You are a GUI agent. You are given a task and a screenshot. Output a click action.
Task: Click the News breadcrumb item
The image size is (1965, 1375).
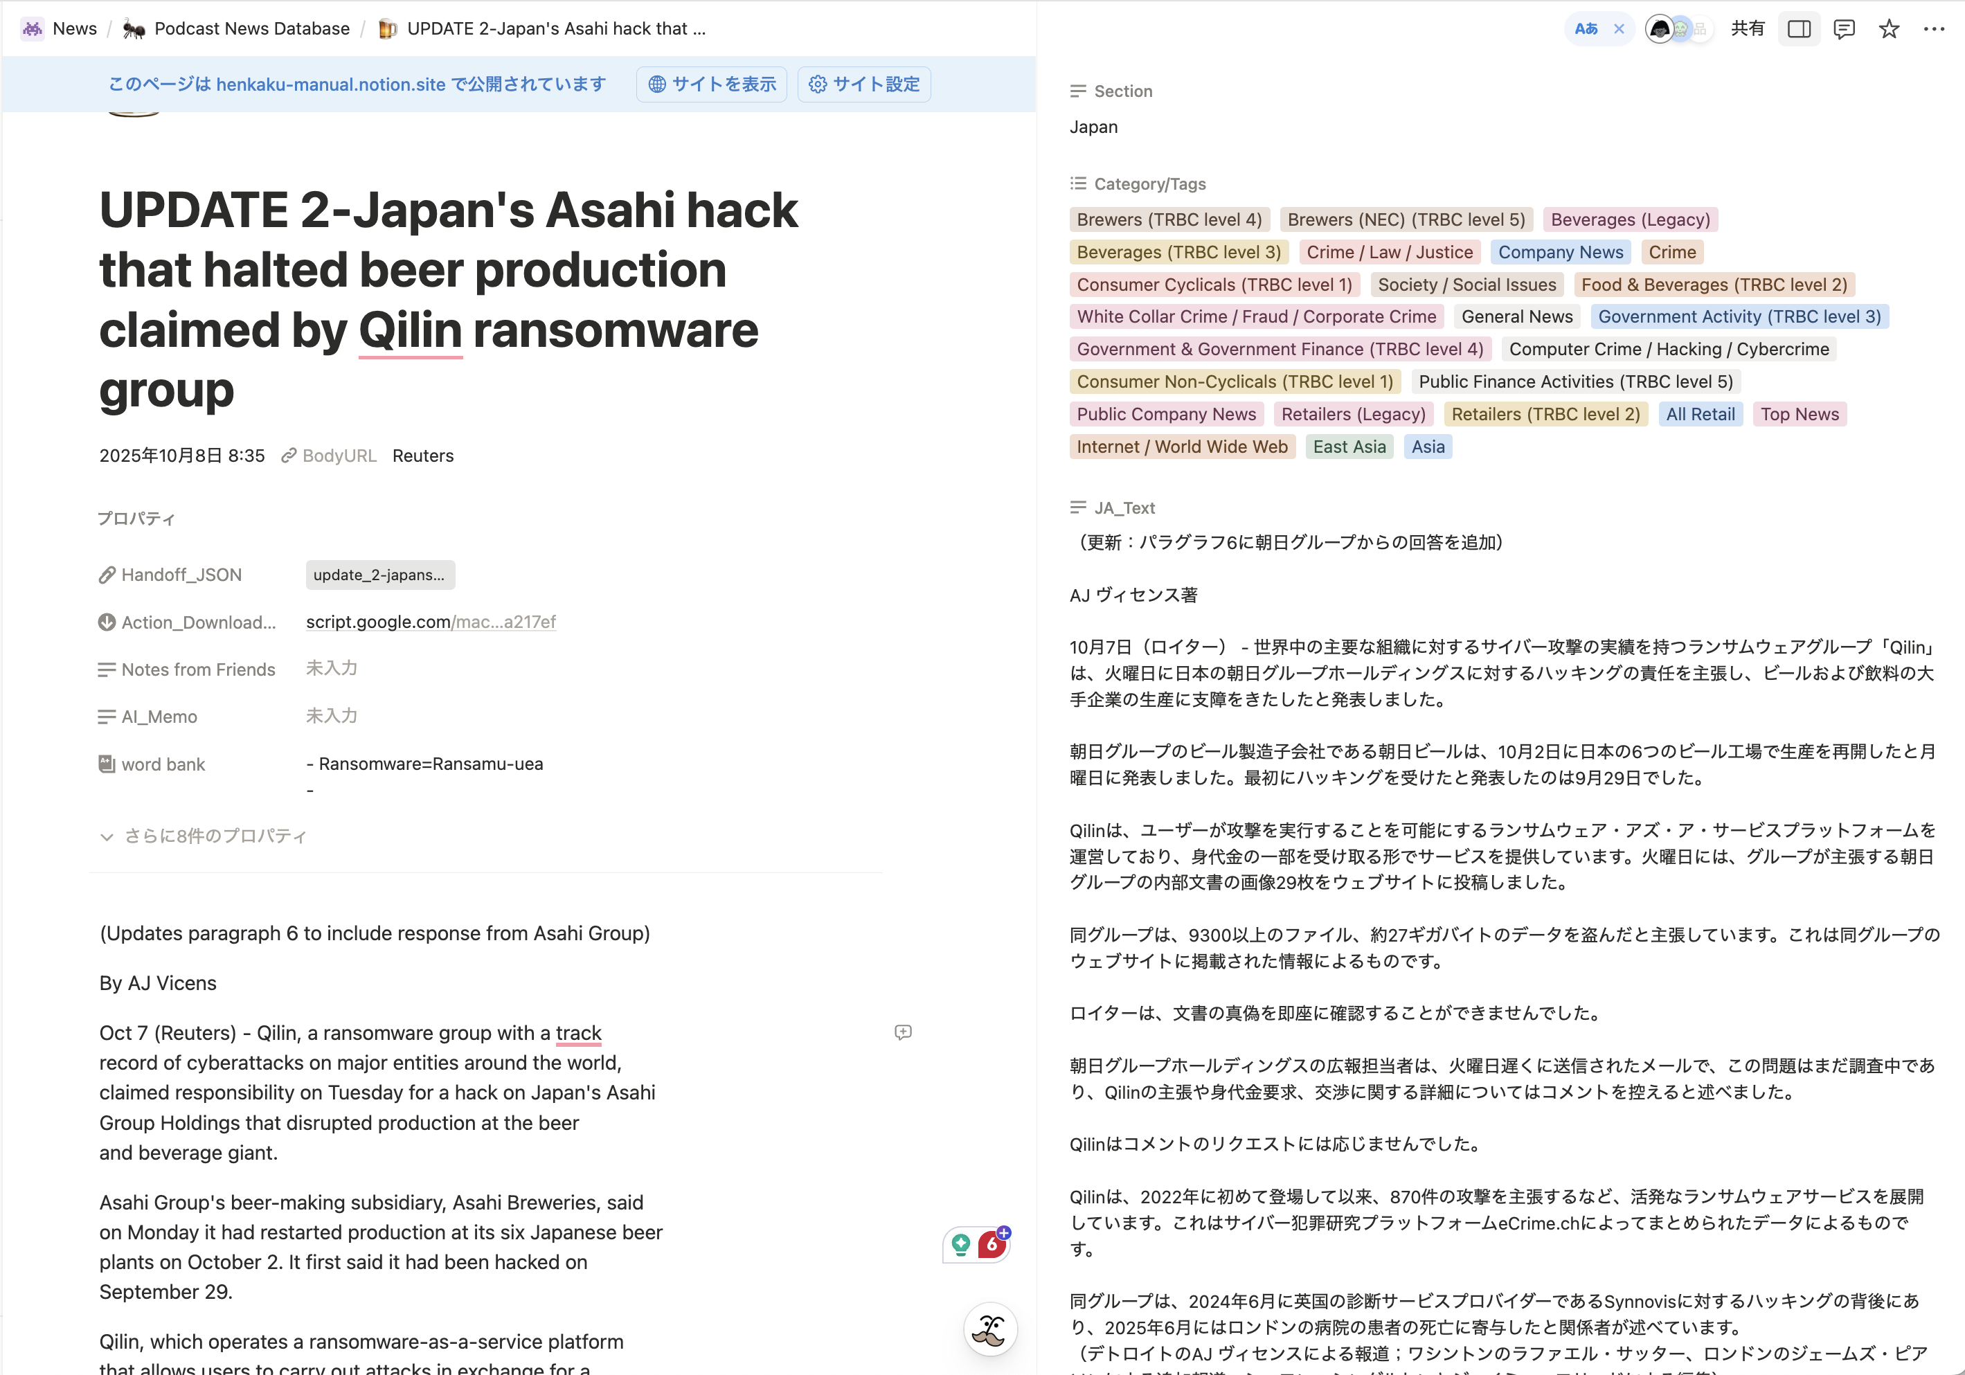[75, 29]
